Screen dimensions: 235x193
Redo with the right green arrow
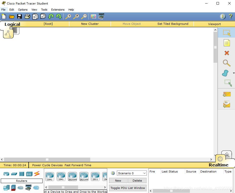click(59, 16)
